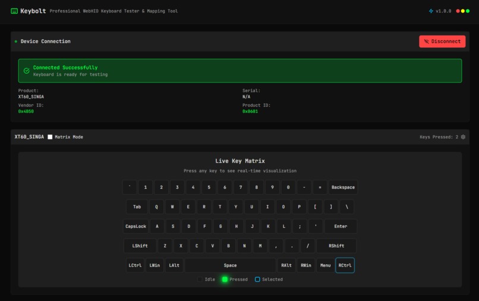Click the E key
Screen dimensions: 479x301
[x=188, y=207]
